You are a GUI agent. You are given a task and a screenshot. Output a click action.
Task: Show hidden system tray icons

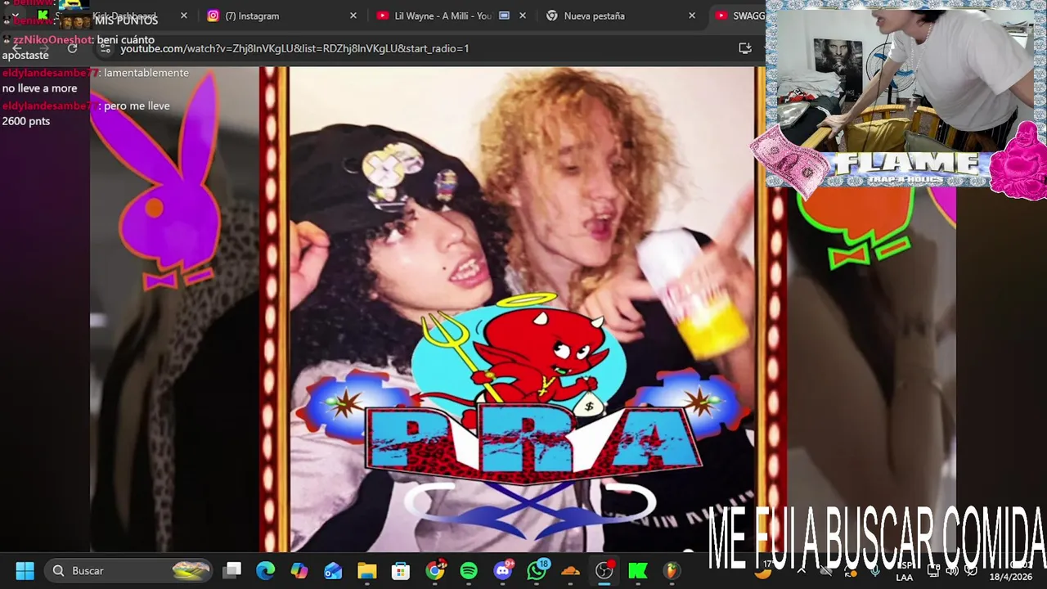802,570
